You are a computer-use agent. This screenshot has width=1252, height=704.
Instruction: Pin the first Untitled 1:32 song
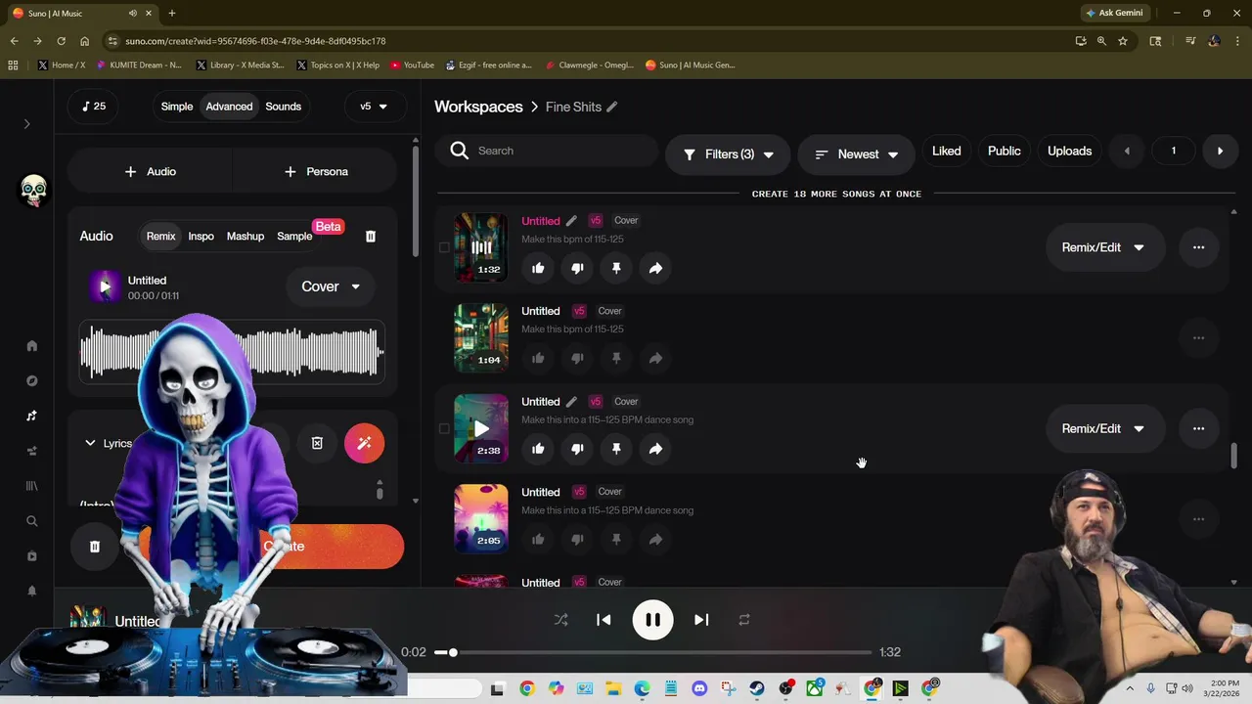pos(616,268)
